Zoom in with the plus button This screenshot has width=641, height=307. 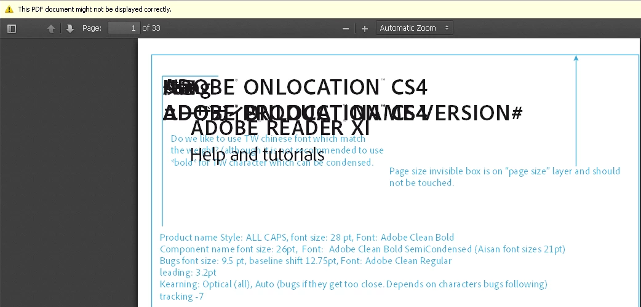click(x=365, y=29)
